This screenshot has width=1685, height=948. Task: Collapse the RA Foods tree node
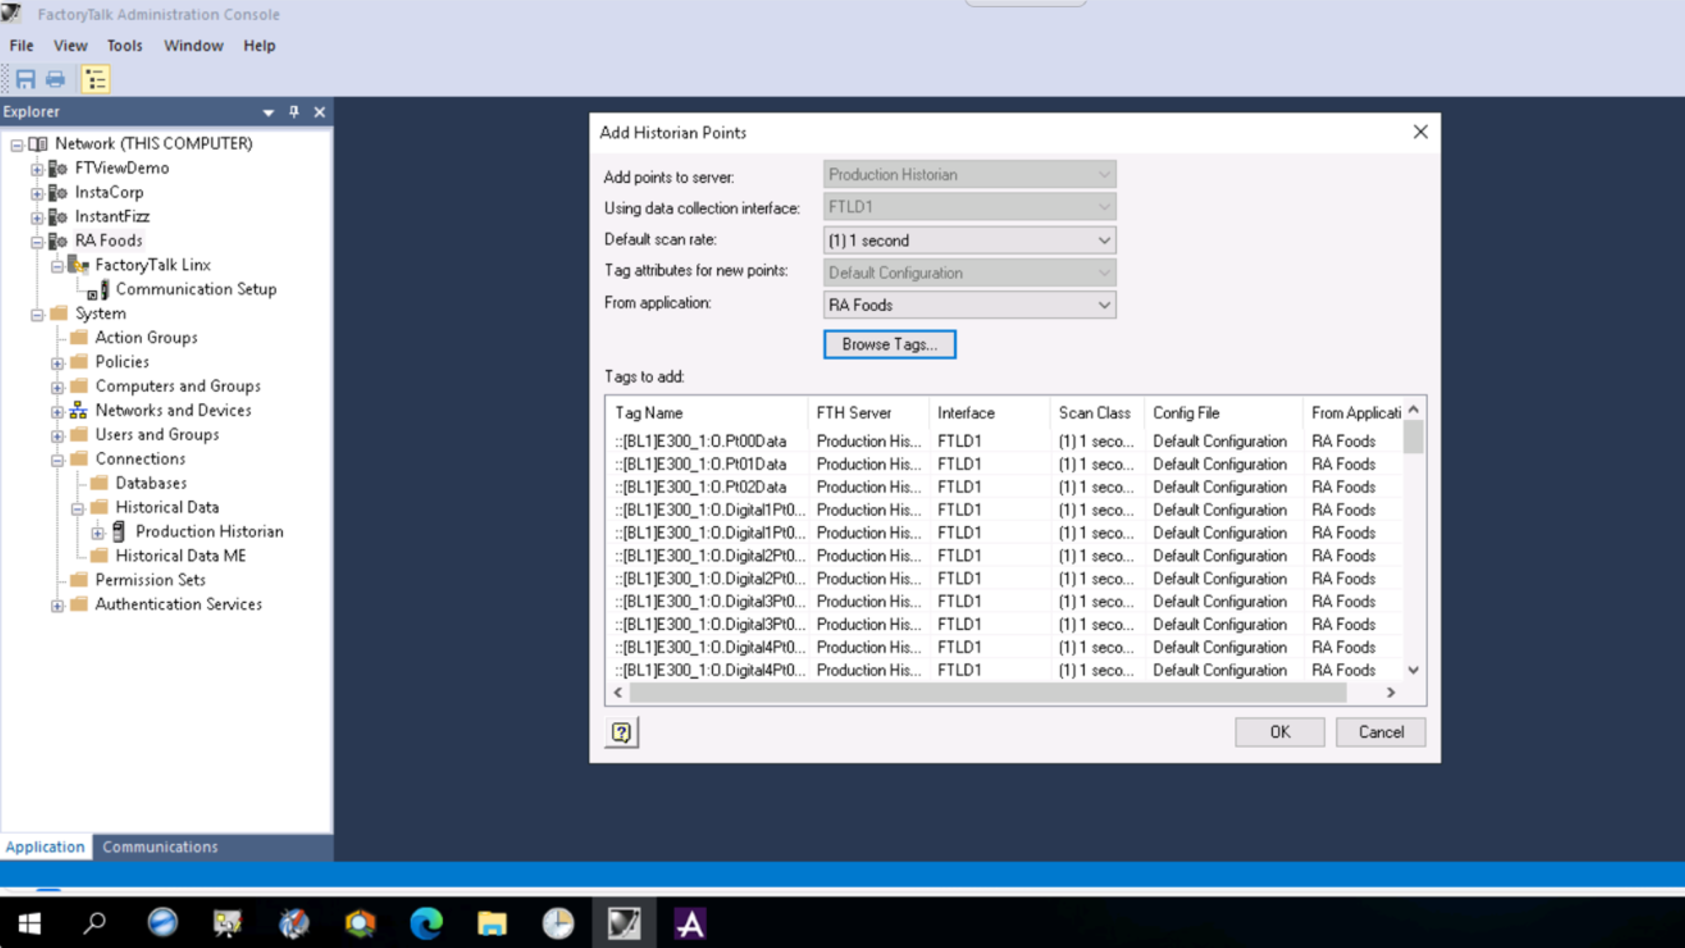(37, 242)
